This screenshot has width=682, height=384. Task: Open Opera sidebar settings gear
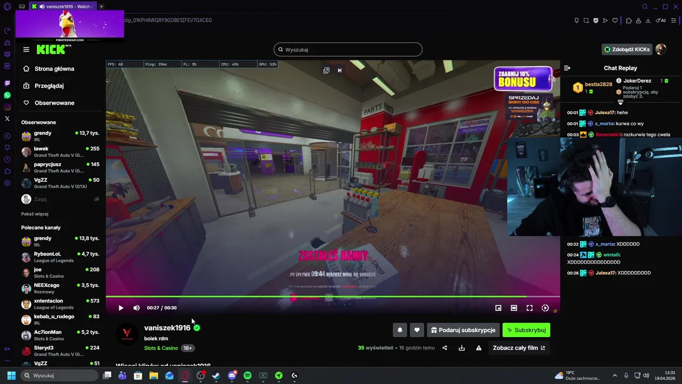point(7,183)
